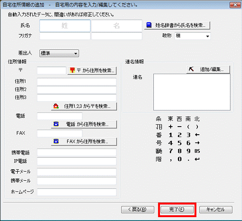Click the 8 key on the keypad
This screenshot has height=221, width=242.
(x=180, y=151)
